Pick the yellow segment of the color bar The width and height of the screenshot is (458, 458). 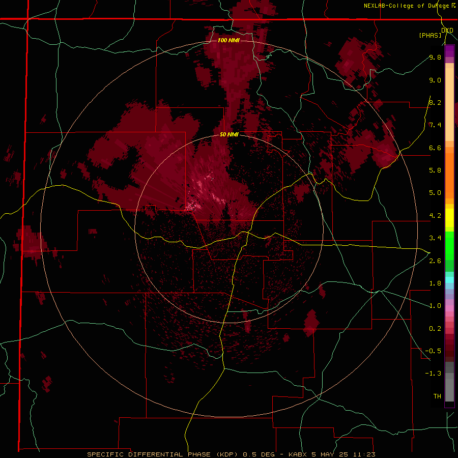pos(449,218)
